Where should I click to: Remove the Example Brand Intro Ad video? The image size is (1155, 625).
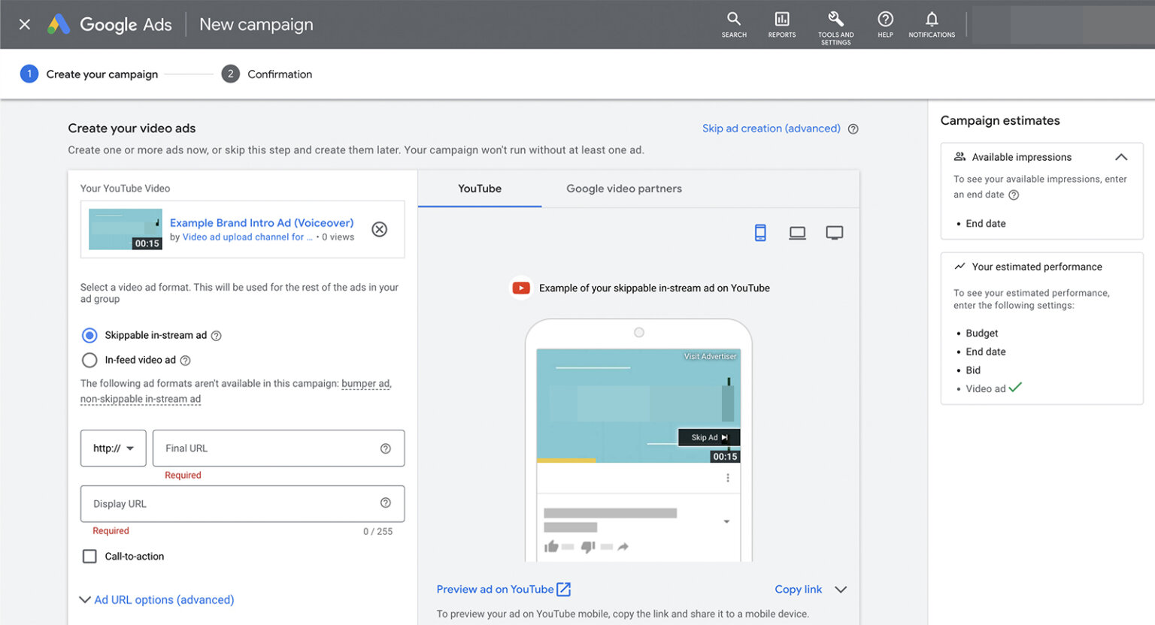tap(379, 229)
